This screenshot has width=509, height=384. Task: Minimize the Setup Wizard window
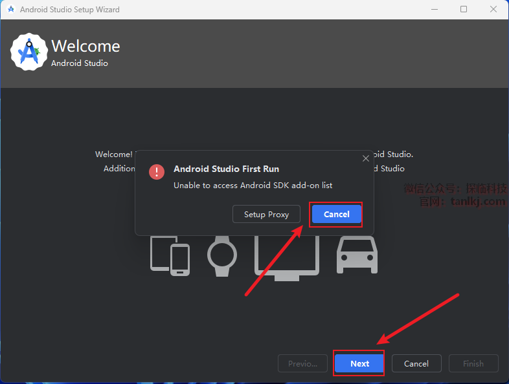point(433,10)
